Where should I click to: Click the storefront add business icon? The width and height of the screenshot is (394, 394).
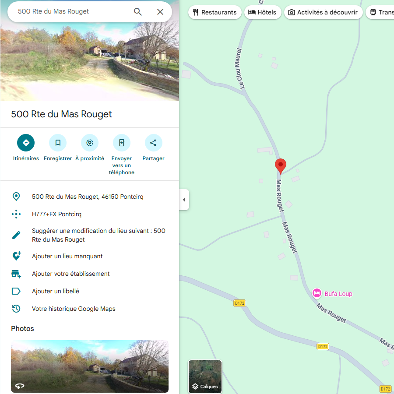(x=16, y=274)
